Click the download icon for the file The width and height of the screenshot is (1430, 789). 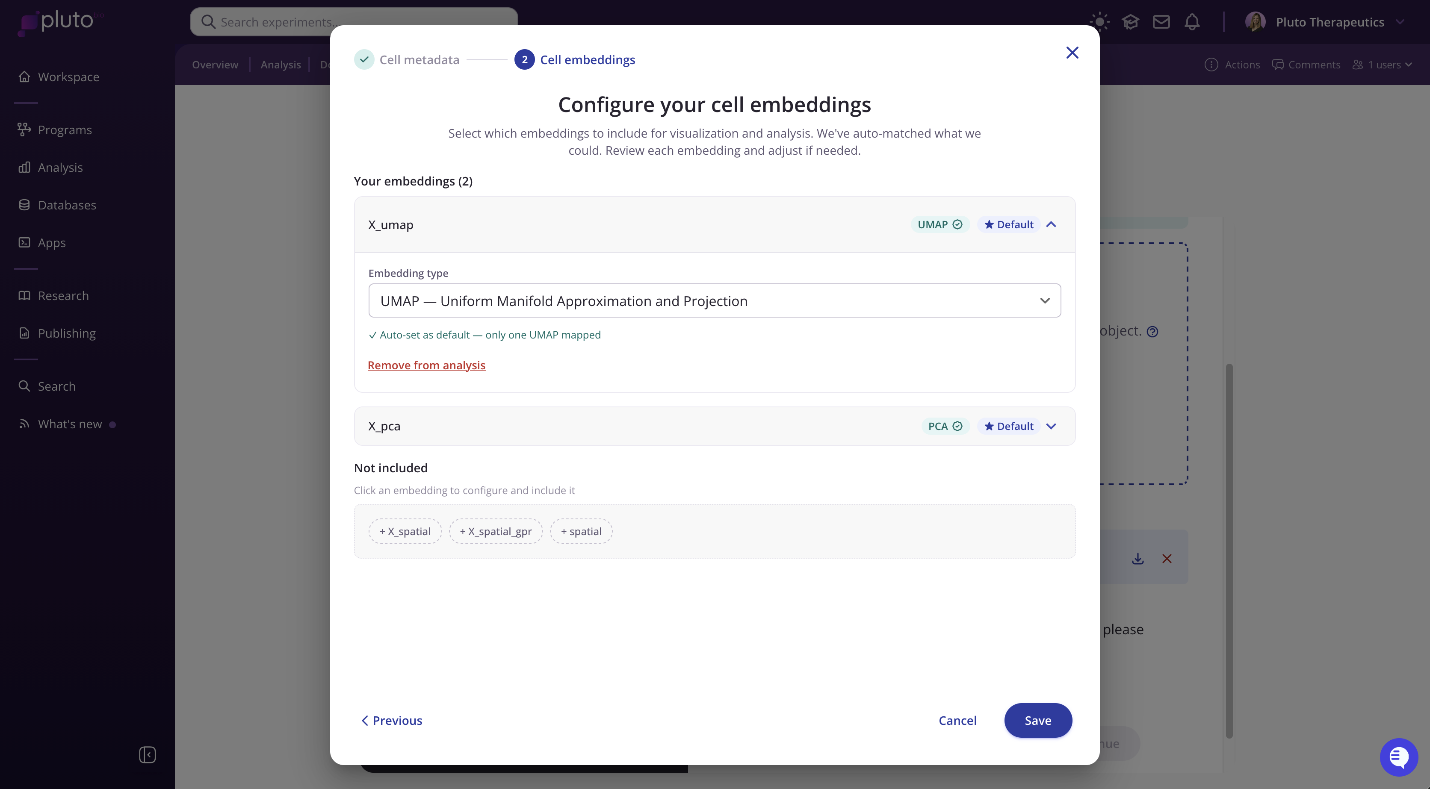click(x=1137, y=559)
